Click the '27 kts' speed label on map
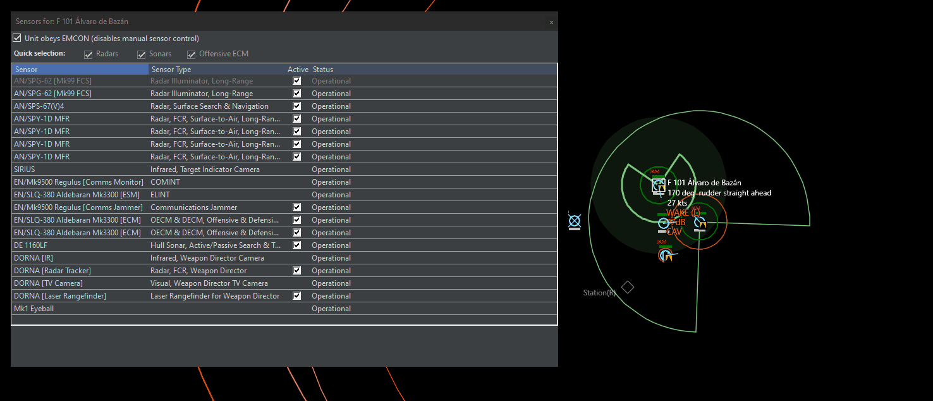The width and height of the screenshot is (933, 401). pyautogui.click(x=677, y=203)
